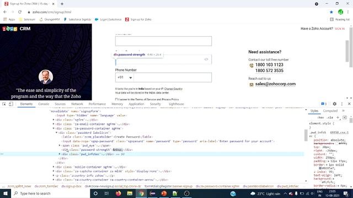Open the Selenium bookmark
The image size is (353, 198).
coord(27,20)
